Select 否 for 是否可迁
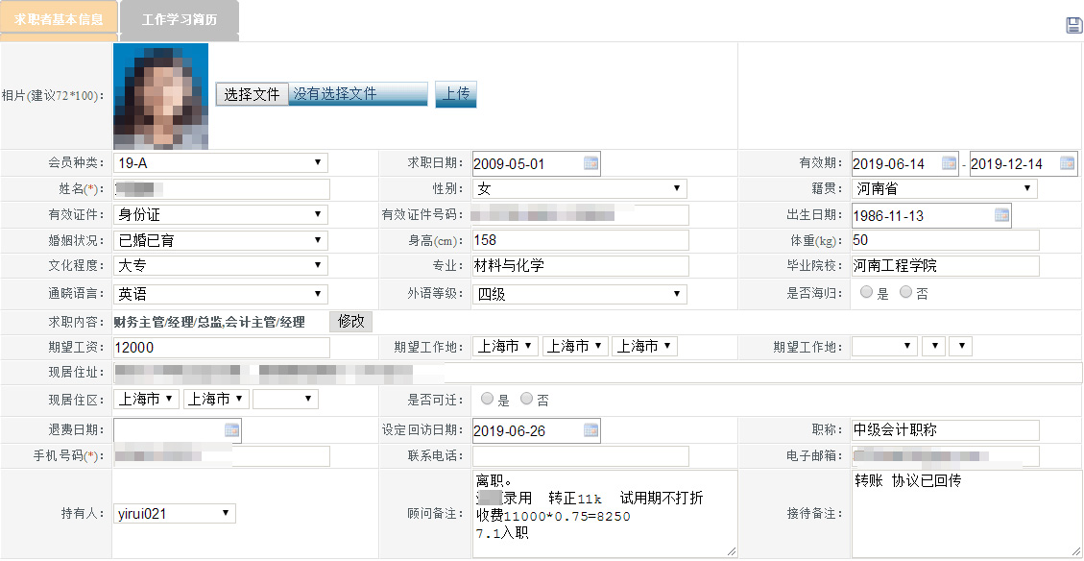Viewport: 1084px width, 561px height. (527, 399)
